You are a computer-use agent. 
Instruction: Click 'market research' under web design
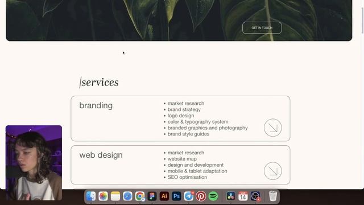click(x=186, y=153)
